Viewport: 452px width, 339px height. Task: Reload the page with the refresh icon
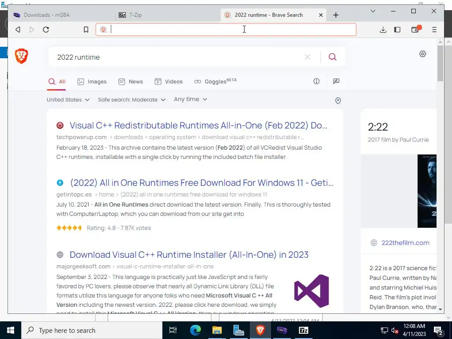click(x=46, y=30)
